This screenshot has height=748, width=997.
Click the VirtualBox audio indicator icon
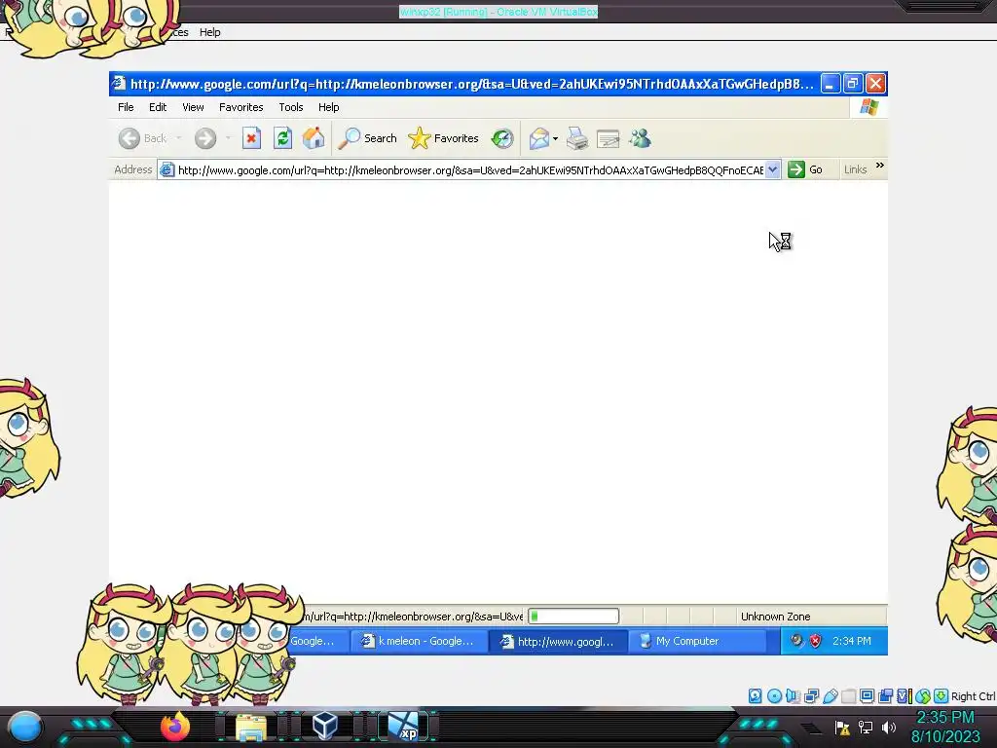(793, 695)
